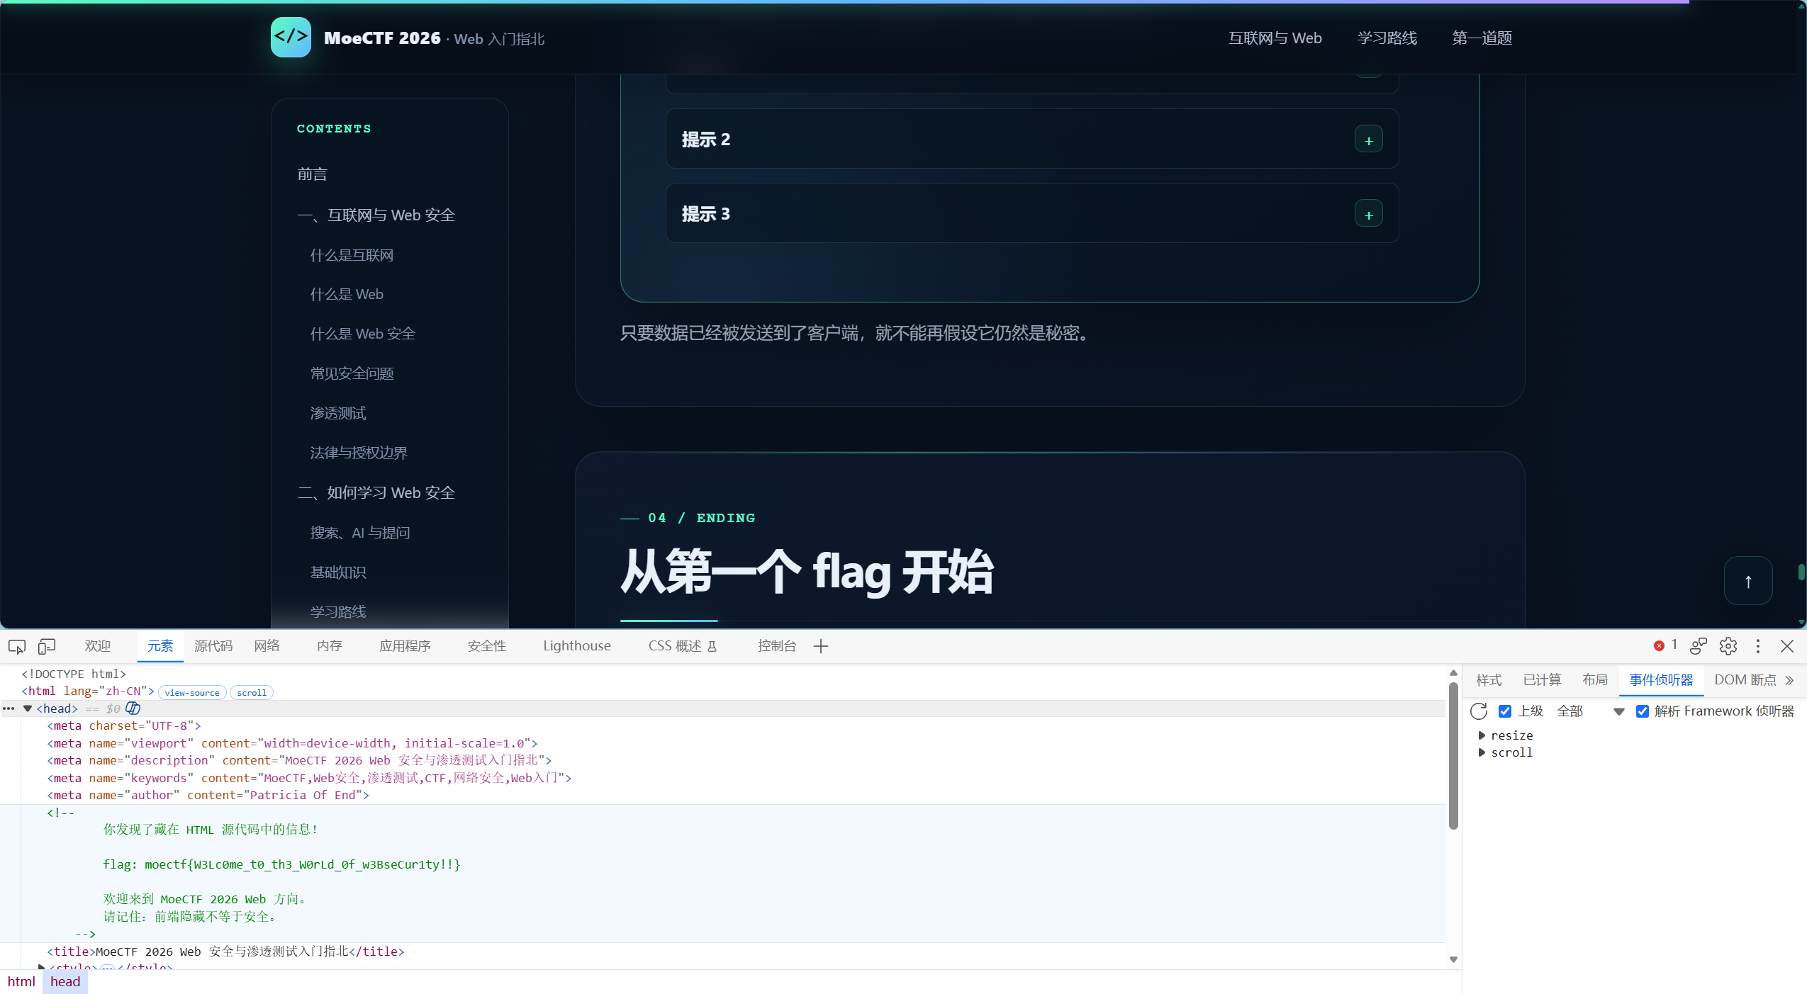Viewport: 1807px width, 994px height.
Task: Switch to the 样式 styles sidebar tab
Action: click(x=1489, y=680)
